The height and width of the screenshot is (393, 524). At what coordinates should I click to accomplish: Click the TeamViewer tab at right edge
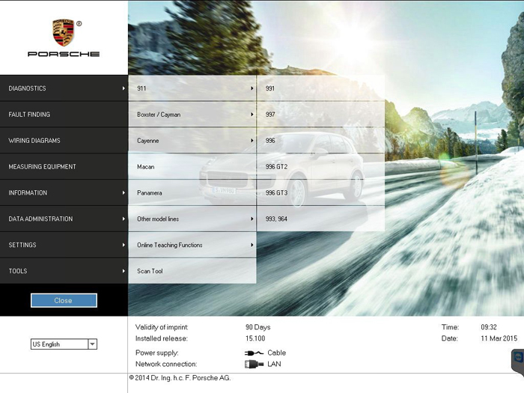(518, 362)
